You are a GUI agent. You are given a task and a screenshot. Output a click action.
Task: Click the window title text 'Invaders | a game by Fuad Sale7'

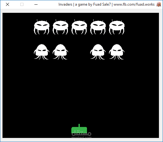pos(84,4)
